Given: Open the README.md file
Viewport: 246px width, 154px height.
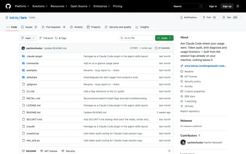Looking at the screenshot, I should 33,112.
